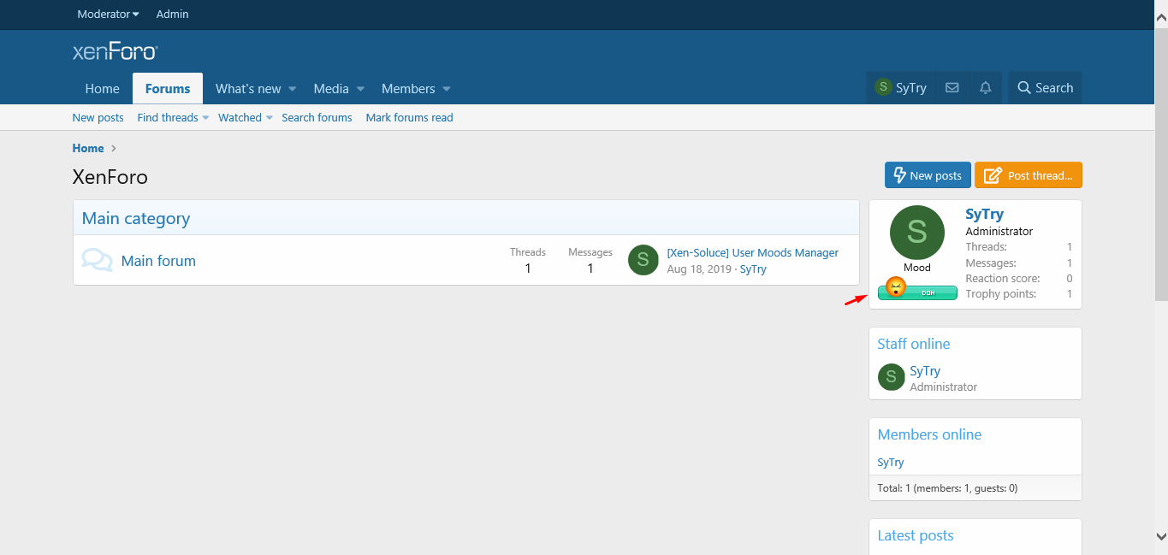Open Search from the navigation bar
The height and width of the screenshot is (555, 1168).
coord(1045,88)
